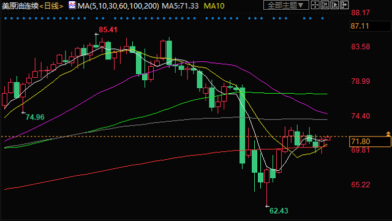
Task: Click the exit-arrow panel icon
Action: (344, 5)
